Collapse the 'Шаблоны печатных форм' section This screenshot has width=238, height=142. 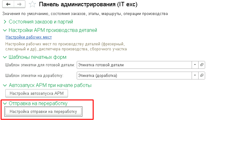5,57
